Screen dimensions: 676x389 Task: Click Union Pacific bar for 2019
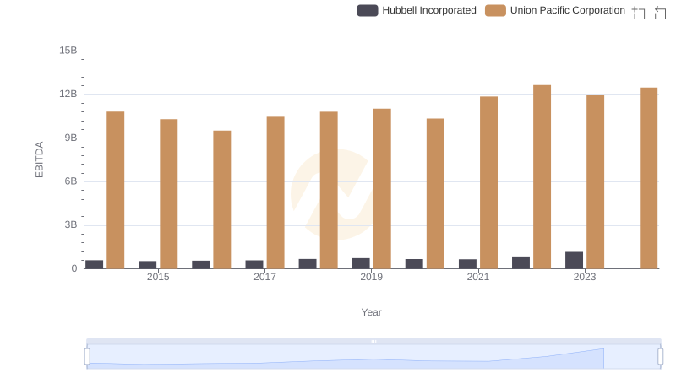[x=382, y=189]
